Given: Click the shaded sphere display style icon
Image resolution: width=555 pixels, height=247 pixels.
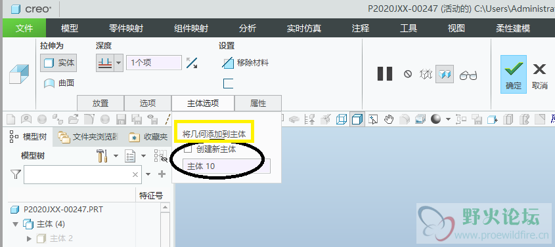Looking at the screenshot, I should tap(435, 119).
